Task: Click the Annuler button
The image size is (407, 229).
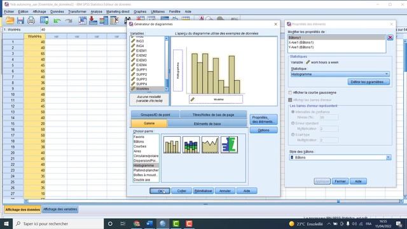Action: (224, 191)
